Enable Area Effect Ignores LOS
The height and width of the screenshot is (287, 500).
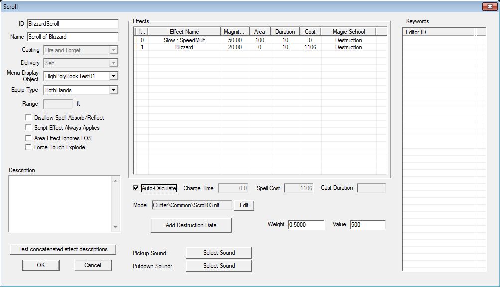coord(28,138)
